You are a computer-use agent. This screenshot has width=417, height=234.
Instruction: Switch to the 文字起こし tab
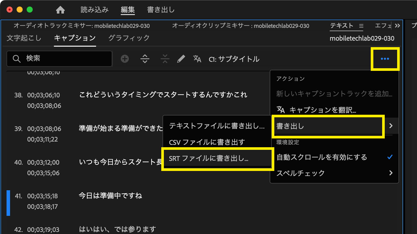24,38
